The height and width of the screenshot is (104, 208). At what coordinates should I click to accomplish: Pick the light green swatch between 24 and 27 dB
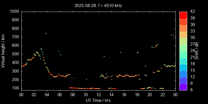[x=183, y=48]
